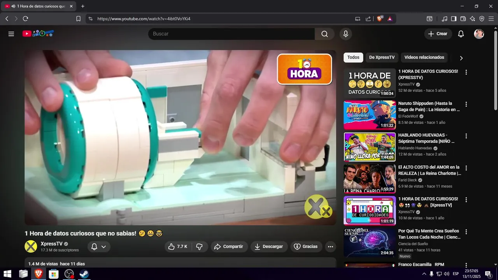The width and height of the screenshot is (498, 280).
Task: Click the Gracias super thanks button
Action: pos(306,247)
